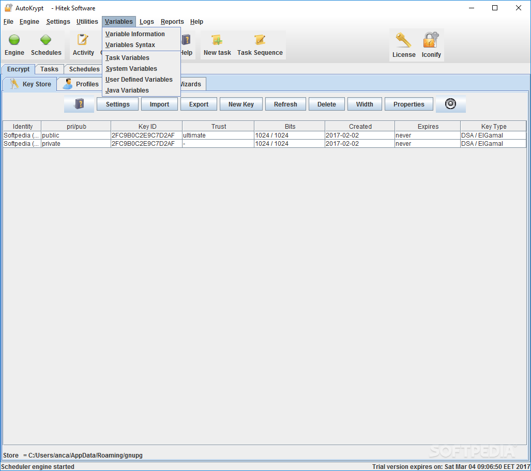531x471 pixels.
Task: Close the open Variables menu
Action: 119,22
